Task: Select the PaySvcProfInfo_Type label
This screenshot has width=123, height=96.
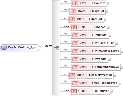Action: 23,47
